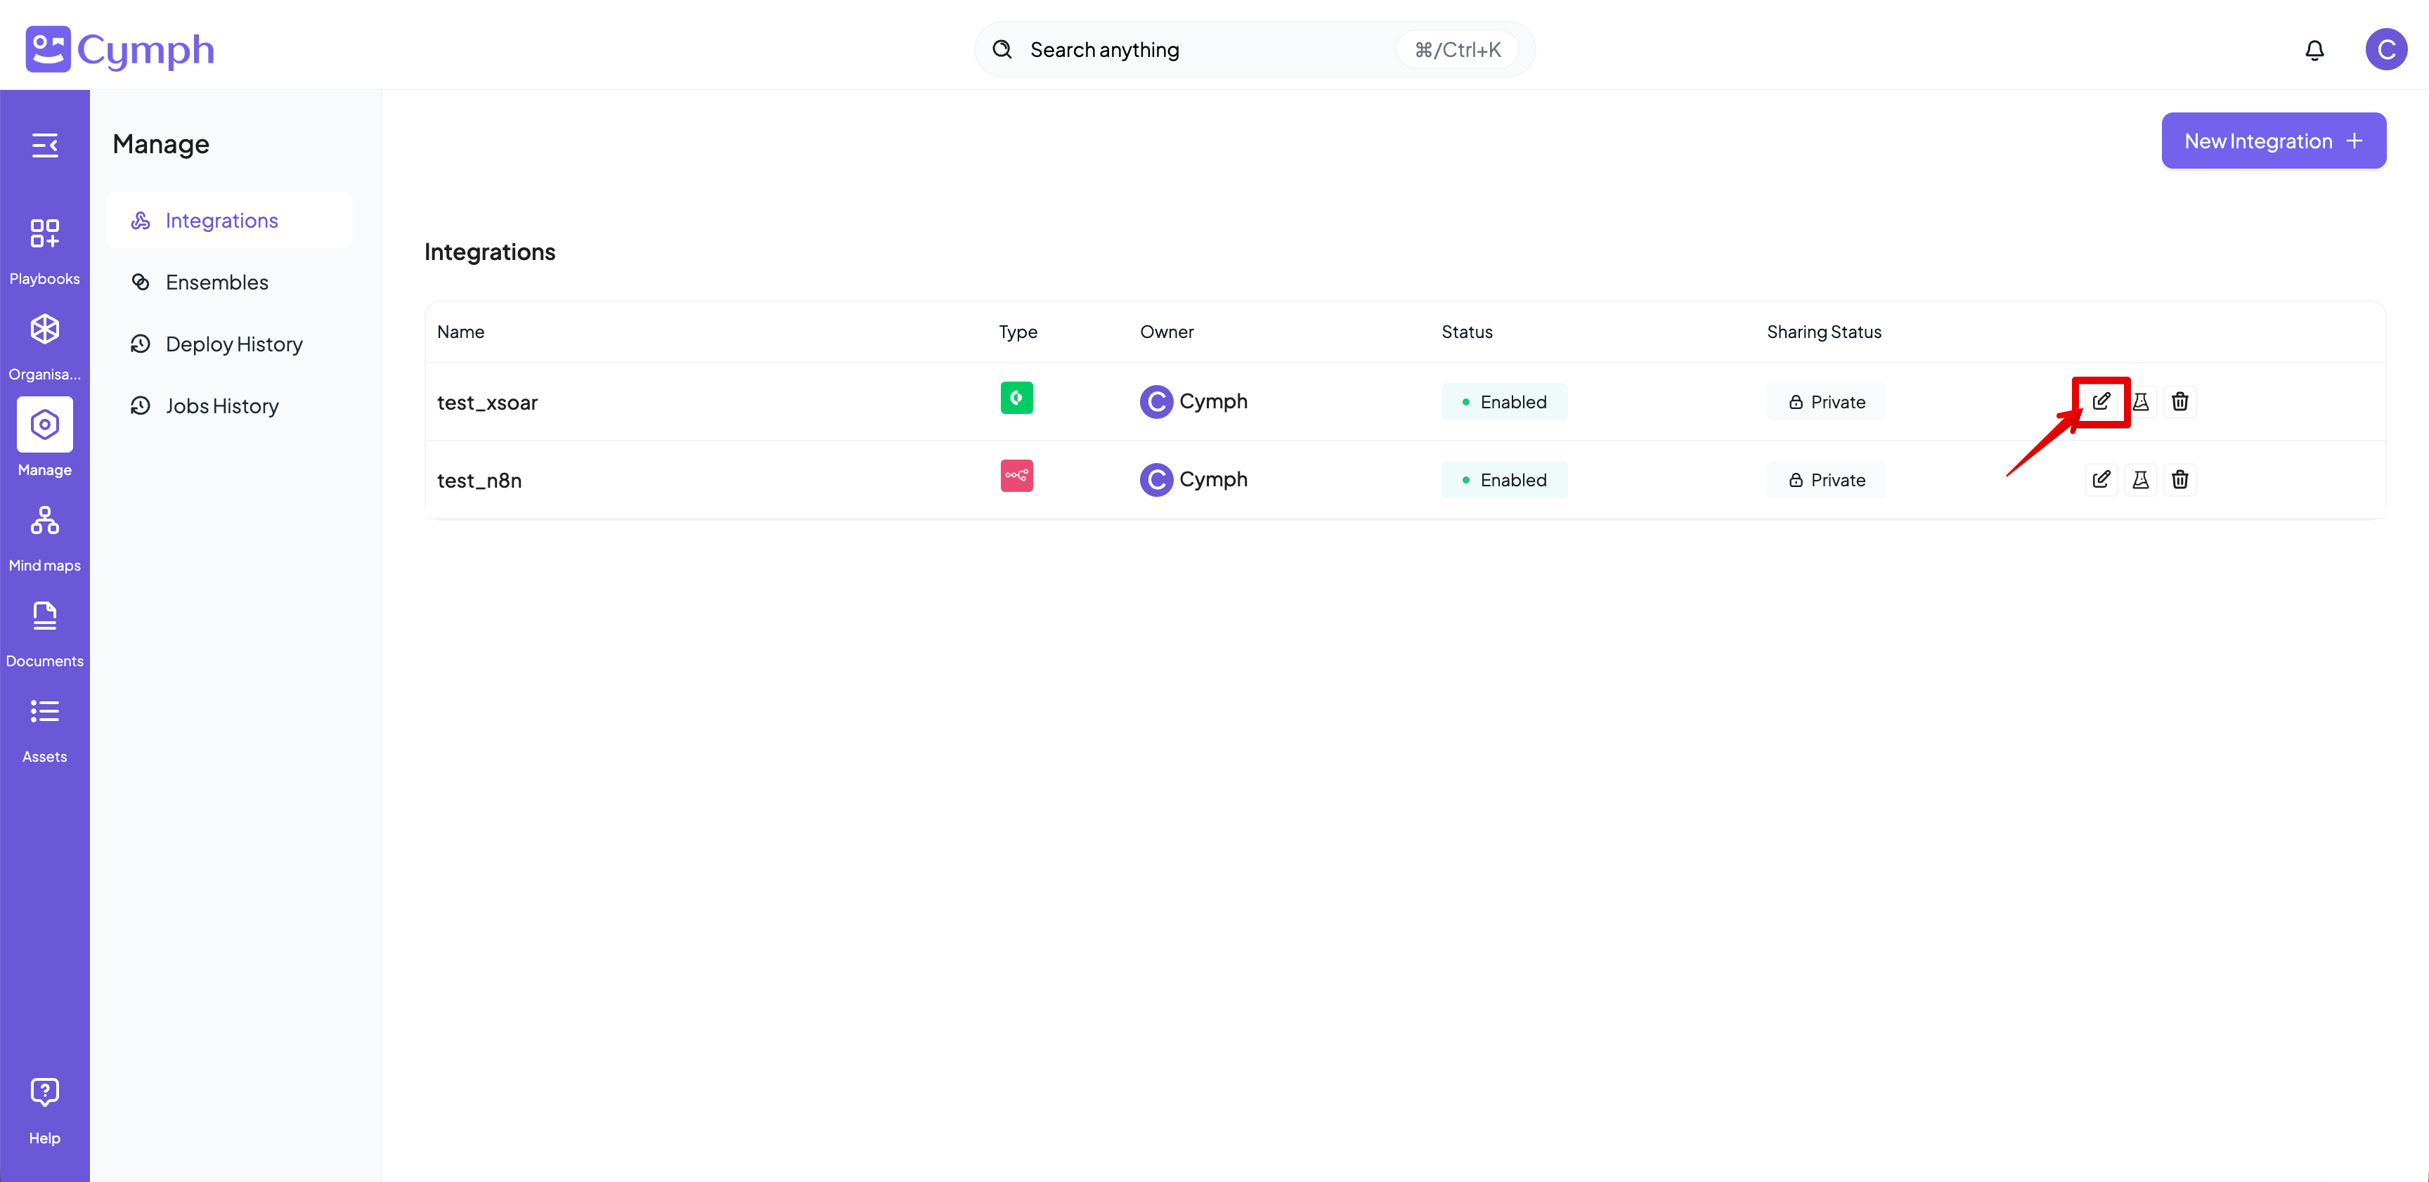Click the XSOAR type icon for test_xsoar
2429x1182 pixels.
pyautogui.click(x=1016, y=398)
